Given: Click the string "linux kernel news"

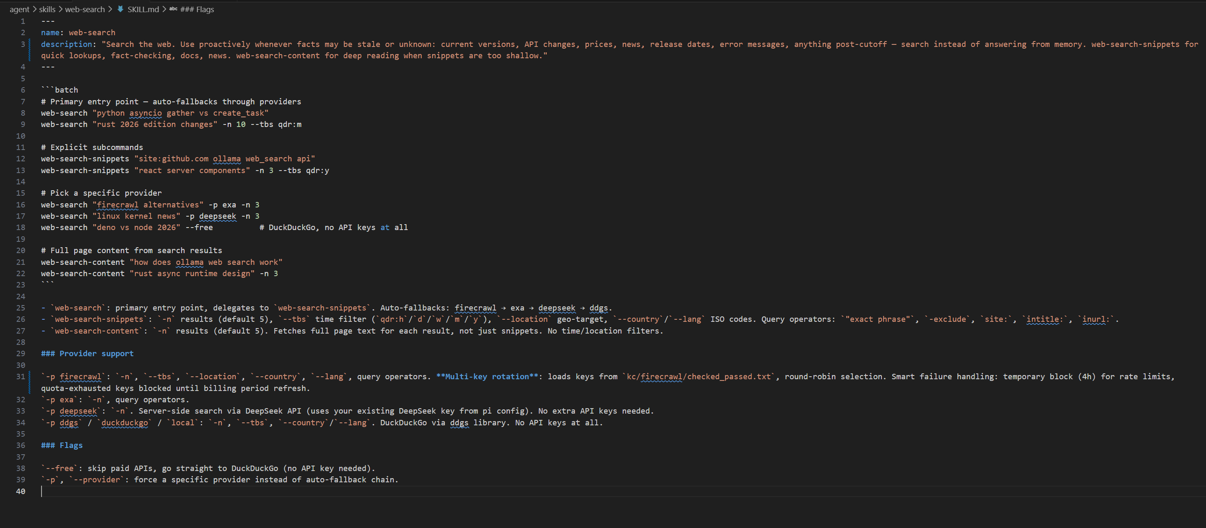Looking at the screenshot, I should [x=136, y=216].
